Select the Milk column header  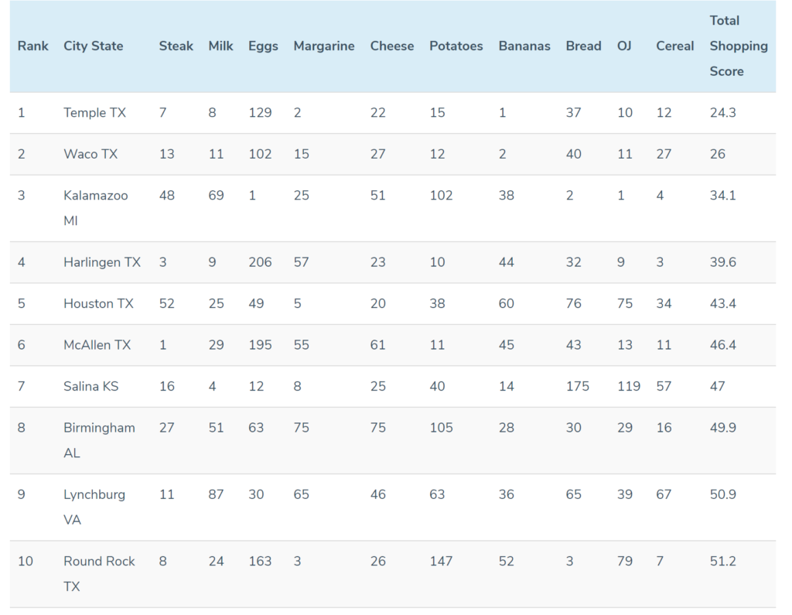[220, 46]
